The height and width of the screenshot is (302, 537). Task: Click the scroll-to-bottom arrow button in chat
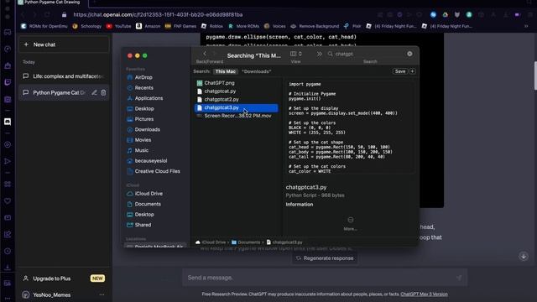click(x=524, y=256)
